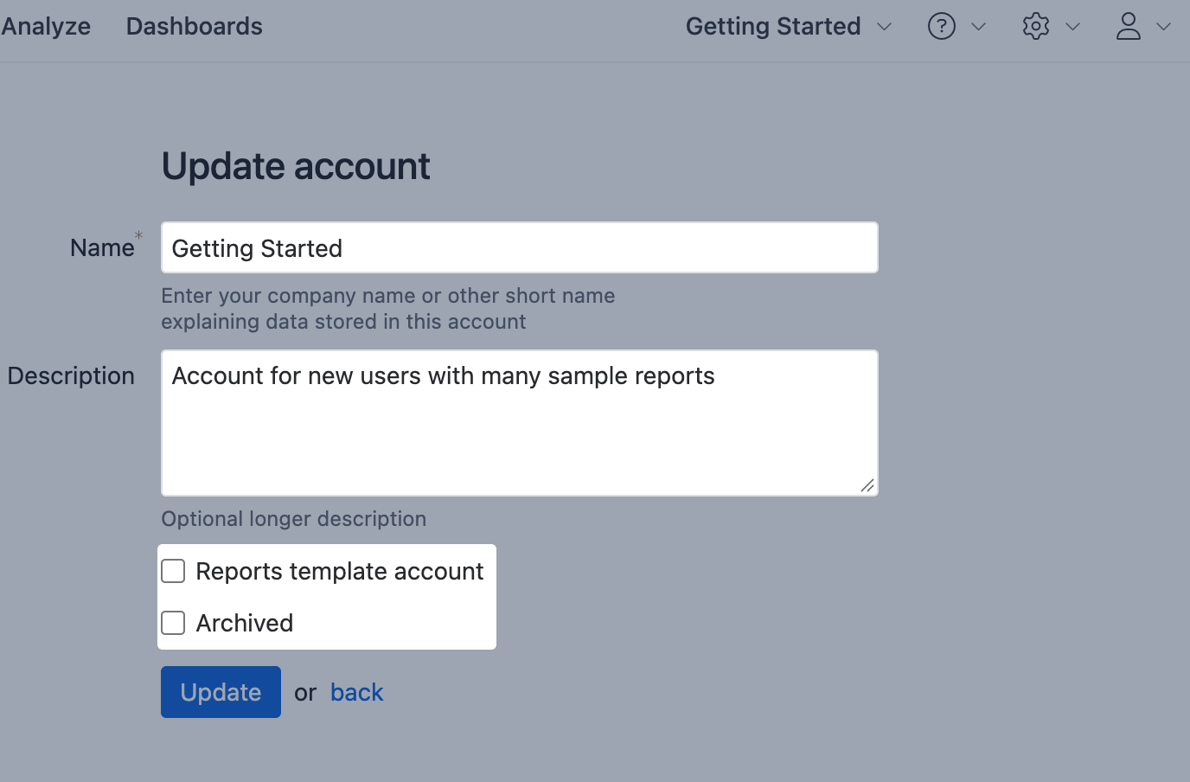
Task: Go to the Analyze menu
Action: pyautogui.click(x=46, y=26)
